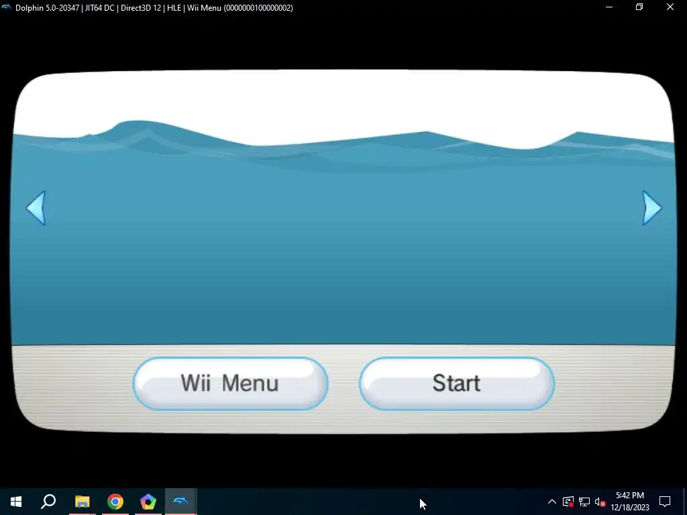The image size is (687, 515).
Task: Close the Dolphin window
Action: [670, 7]
